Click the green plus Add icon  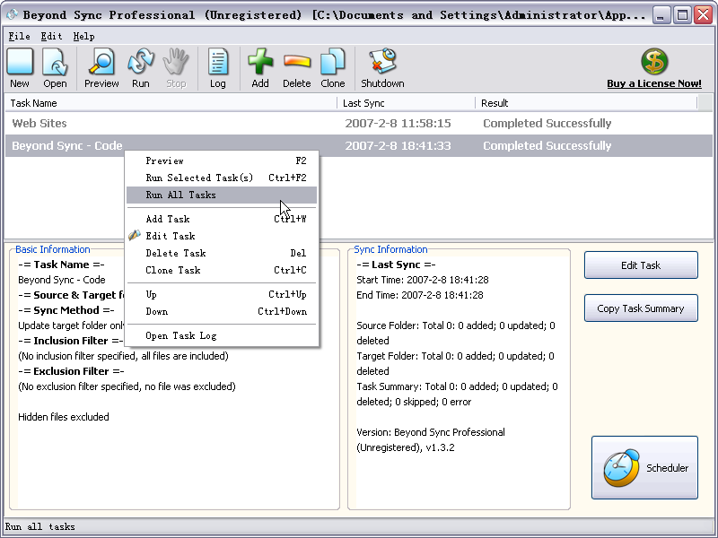[260, 62]
